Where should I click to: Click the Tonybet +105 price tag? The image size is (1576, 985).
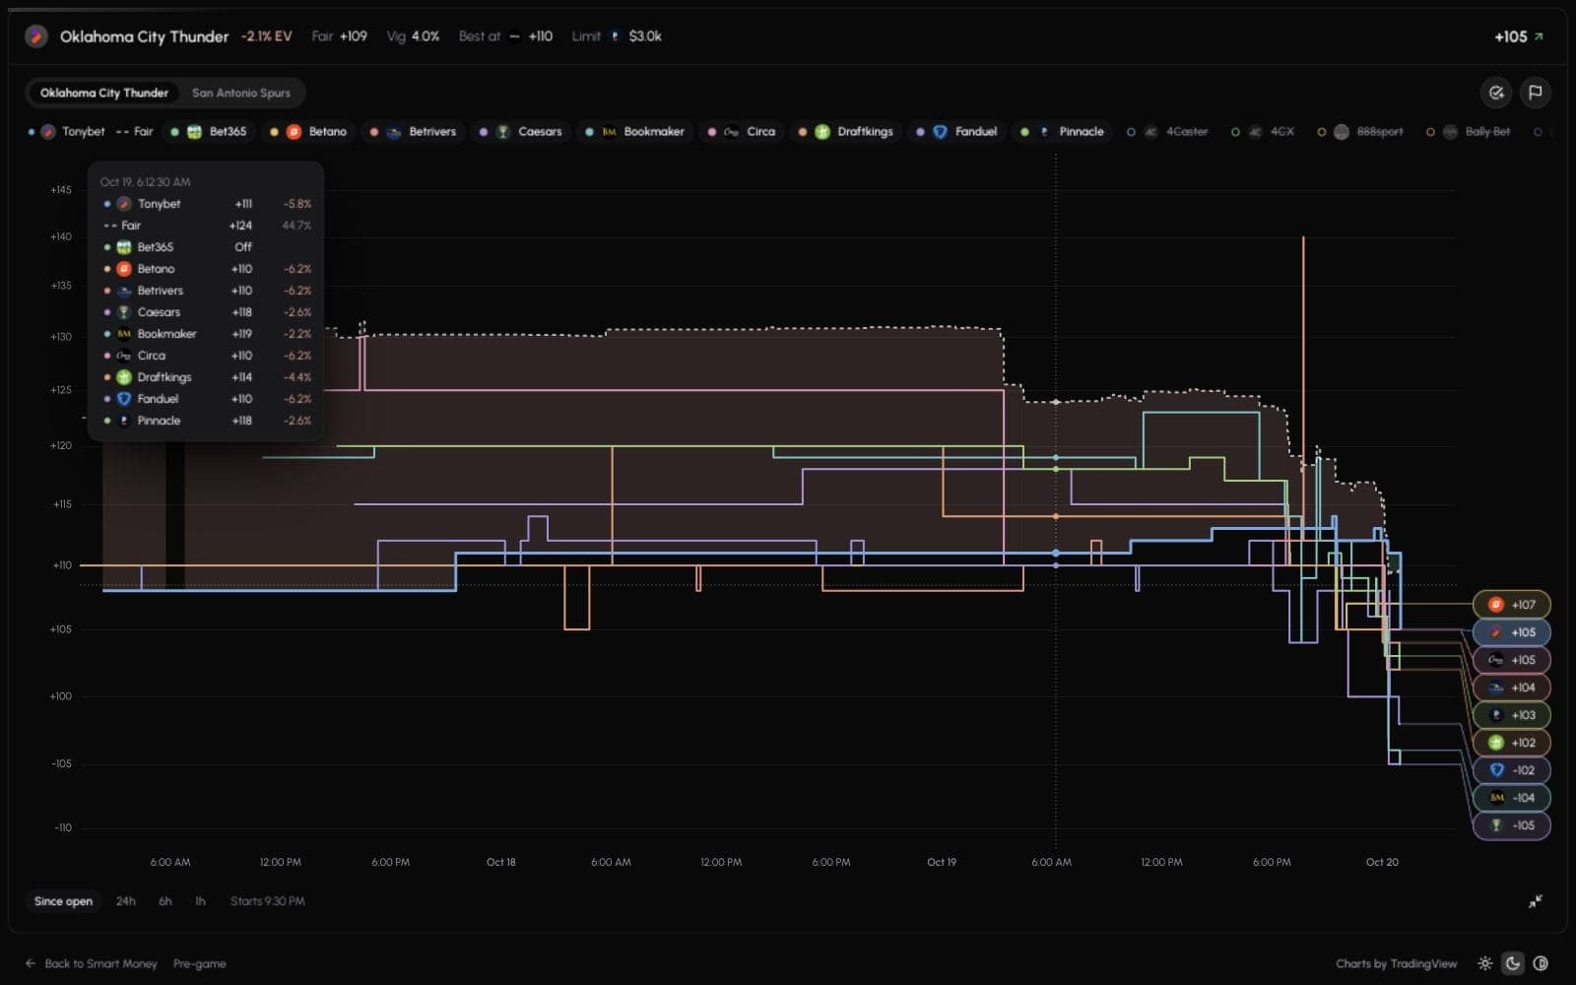1512,632
